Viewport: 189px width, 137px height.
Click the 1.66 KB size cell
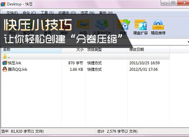(76, 69)
